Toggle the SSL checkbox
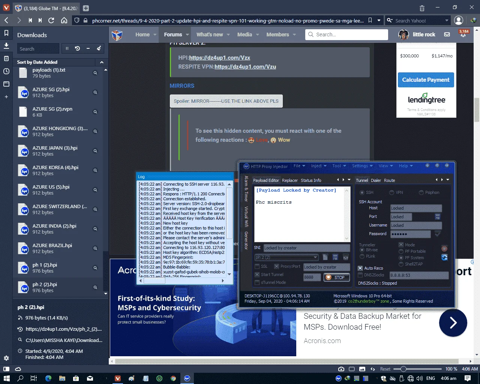The image size is (480, 384). pyautogui.click(x=257, y=267)
